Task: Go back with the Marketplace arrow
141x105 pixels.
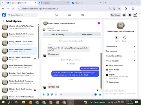Action: coord(3,21)
